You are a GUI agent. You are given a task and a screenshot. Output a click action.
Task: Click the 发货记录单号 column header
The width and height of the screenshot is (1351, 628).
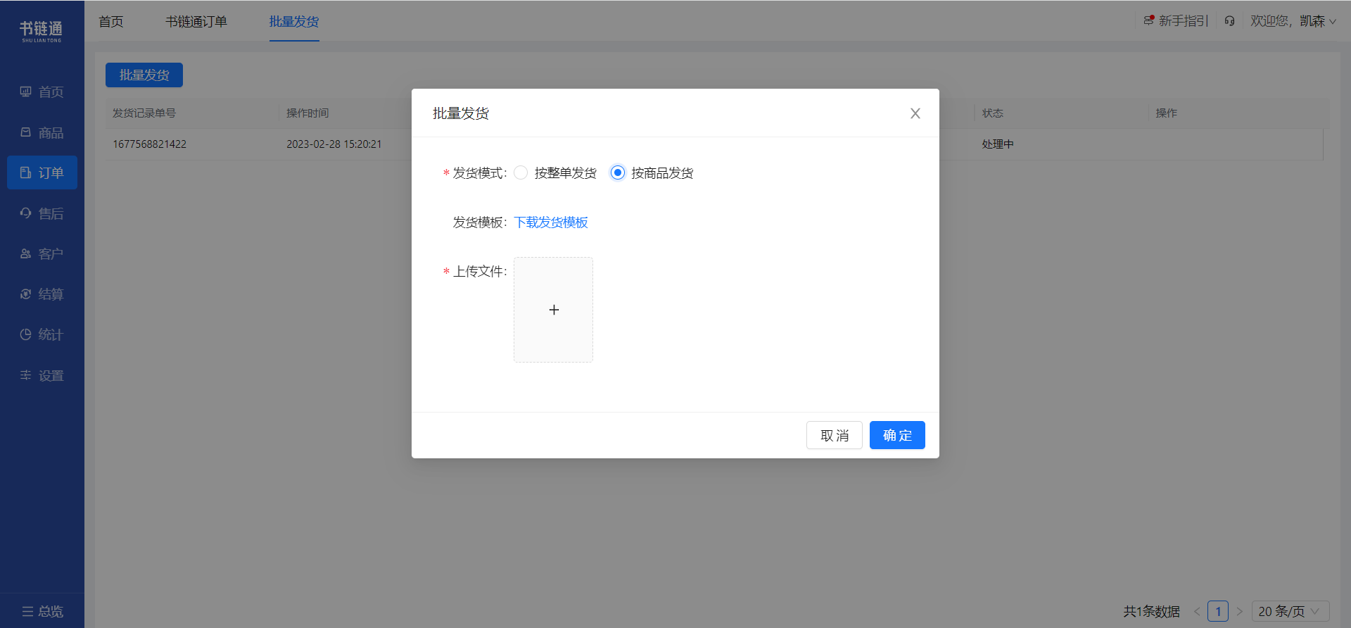(x=144, y=113)
